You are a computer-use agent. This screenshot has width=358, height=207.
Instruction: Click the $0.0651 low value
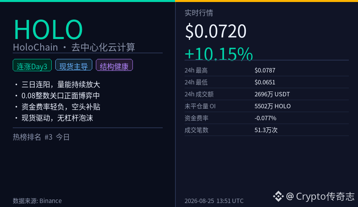pos(265,82)
